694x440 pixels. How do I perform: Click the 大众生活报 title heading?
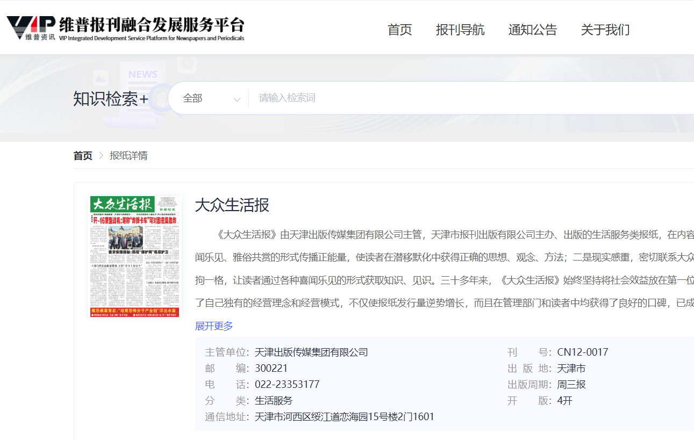(232, 205)
